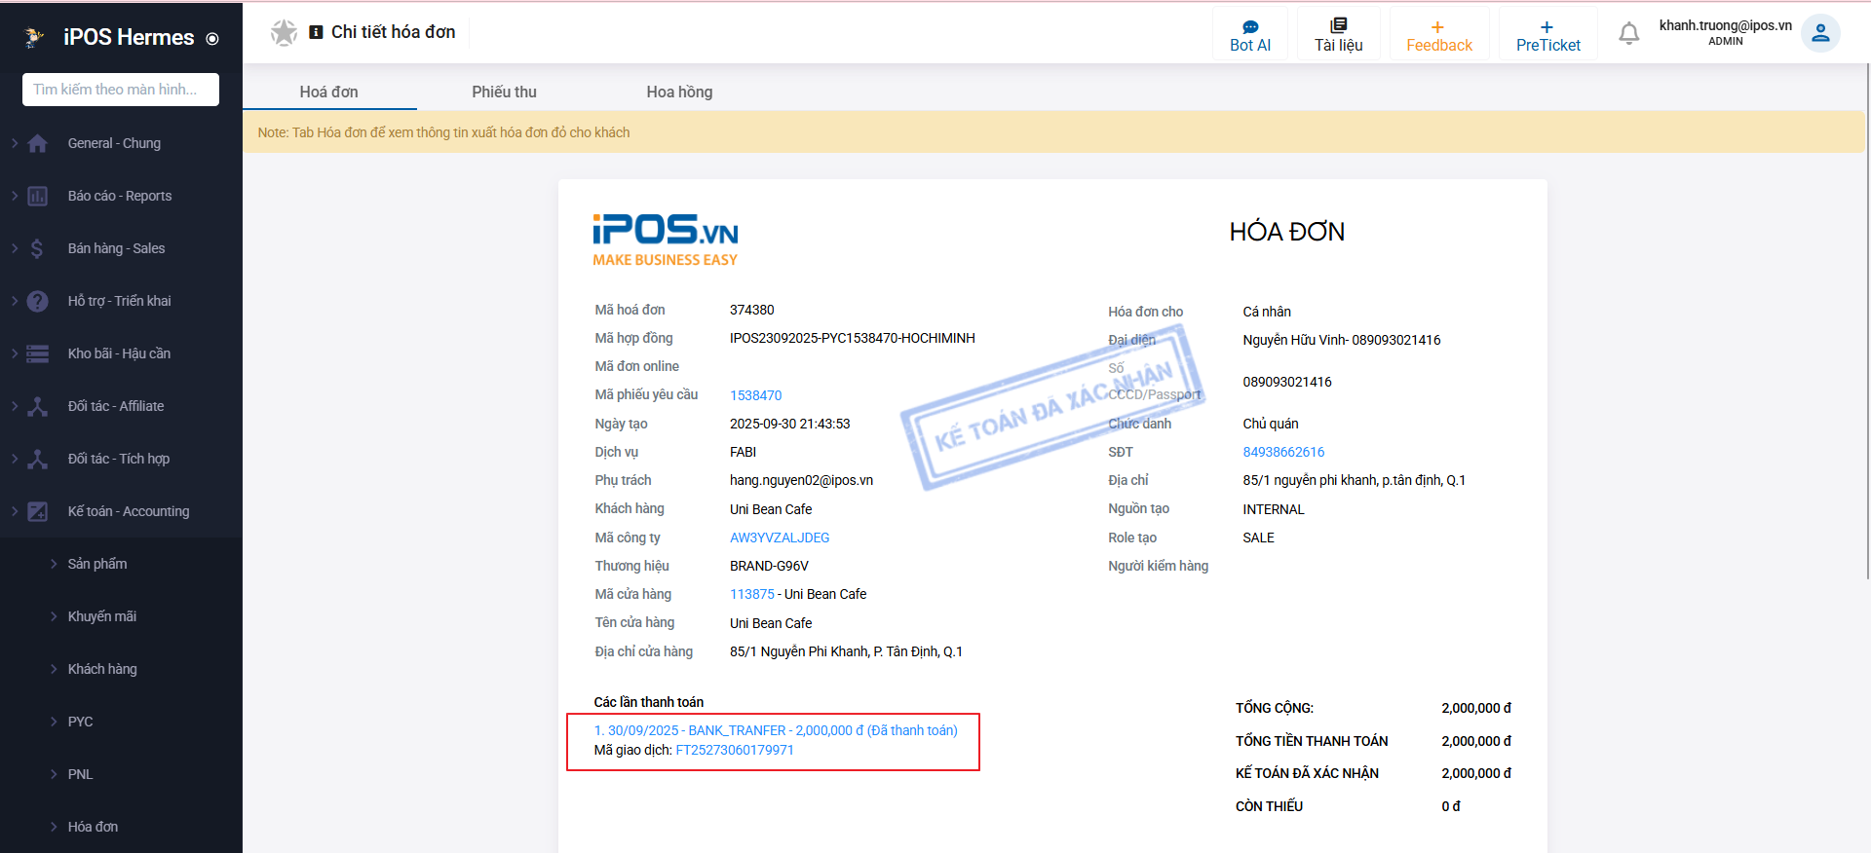Image resolution: width=1871 pixels, height=853 pixels.
Task: Expand Bán hàng - Sales chevron
Action: point(15,248)
